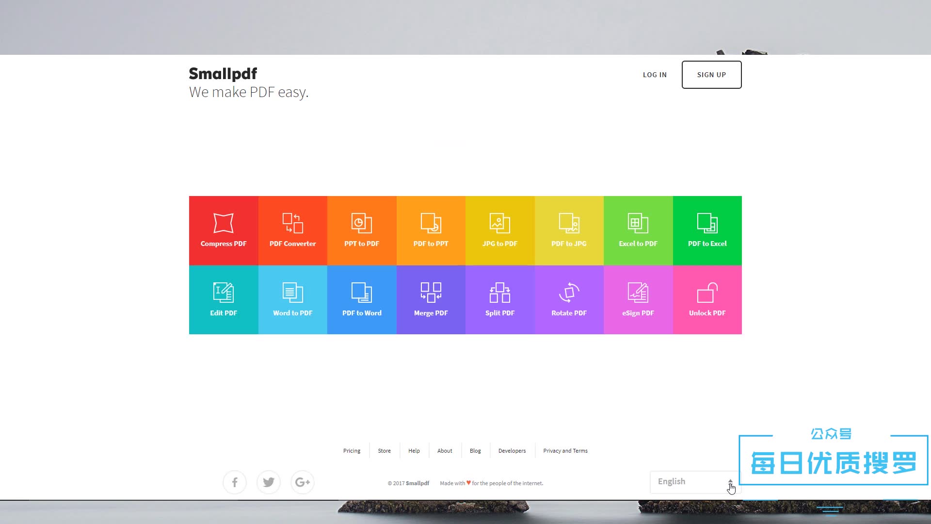
Task: Visit the Facebook social icon
Action: 235,482
